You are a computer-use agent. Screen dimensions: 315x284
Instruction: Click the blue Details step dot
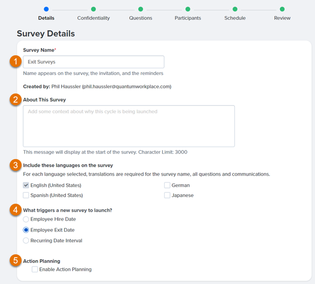pyautogui.click(x=46, y=9)
